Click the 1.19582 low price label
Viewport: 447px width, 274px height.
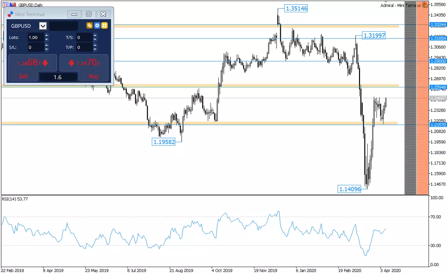(x=163, y=142)
